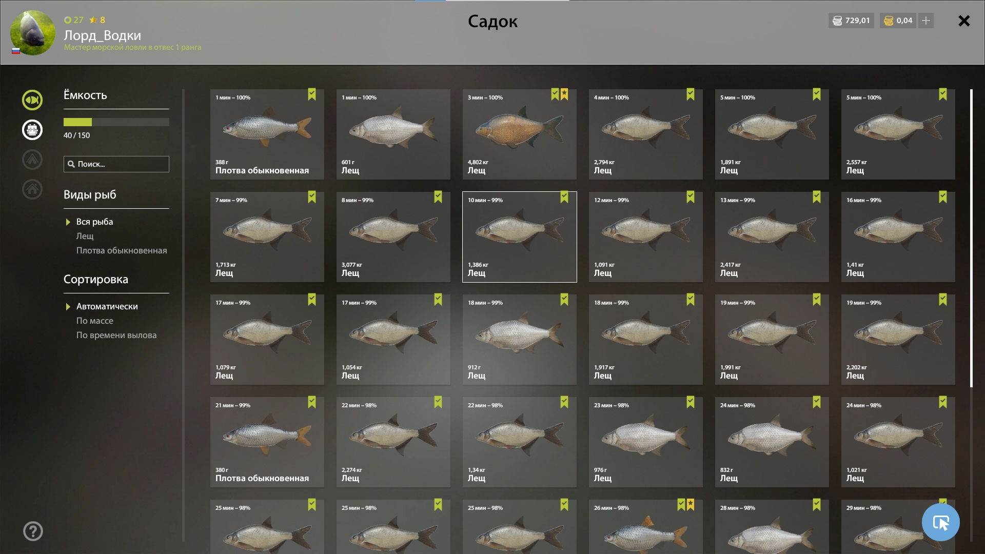Open the home base sidebar icon
Viewport: 985px width, 554px height.
pos(32,189)
